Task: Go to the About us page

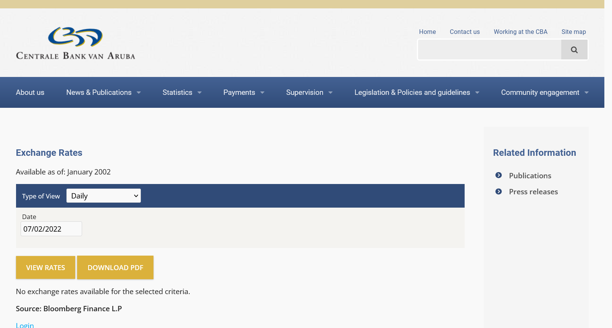Action: coord(30,93)
